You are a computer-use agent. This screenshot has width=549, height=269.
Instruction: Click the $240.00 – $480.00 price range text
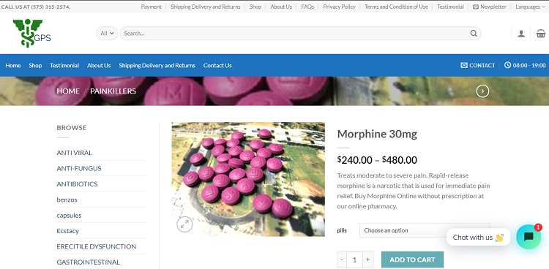pos(377,160)
